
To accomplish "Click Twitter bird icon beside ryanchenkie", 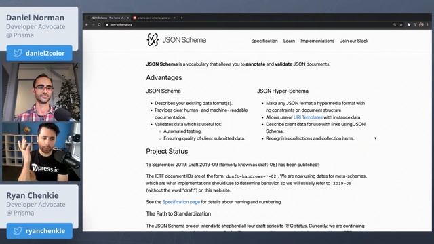I will click(x=18, y=230).
